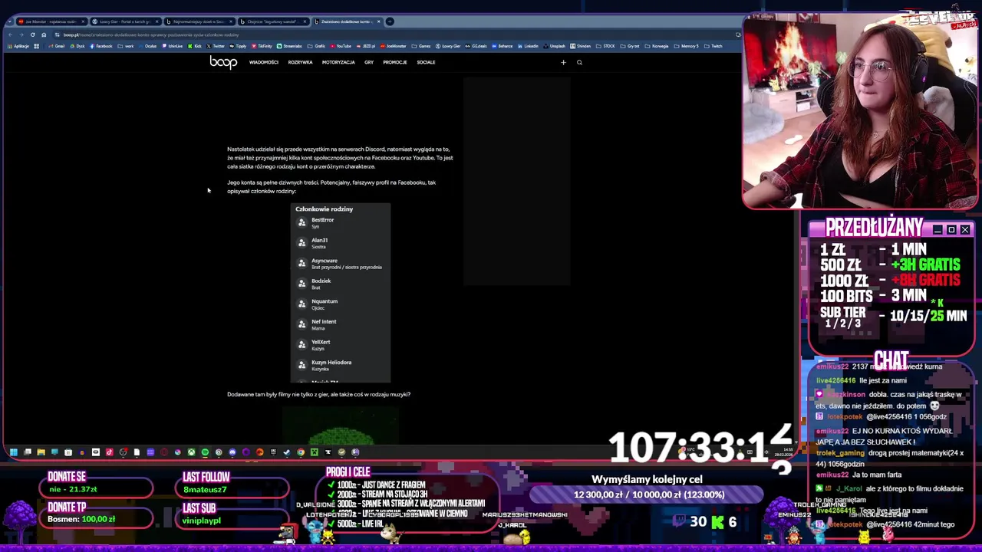This screenshot has height=552, width=982.
Task: Open the GRY menu on boop
Action: pos(369,62)
